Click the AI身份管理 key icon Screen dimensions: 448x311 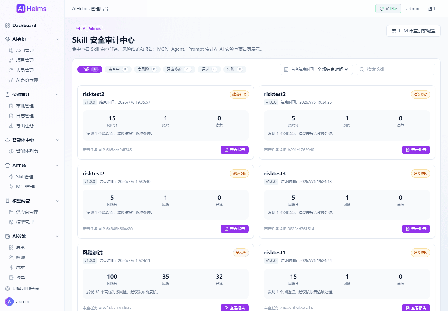click(11, 80)
